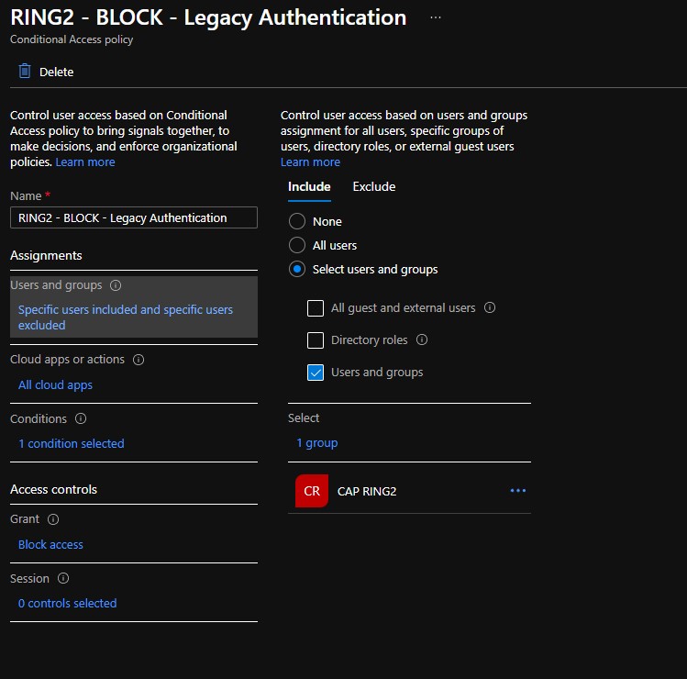Select the All users radio button
Image resolution: width=687 pixels, height=679 pixels.
tap(297, 245)
